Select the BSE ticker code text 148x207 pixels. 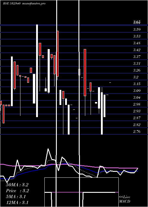pyautogui.click(x=12, y=4)
